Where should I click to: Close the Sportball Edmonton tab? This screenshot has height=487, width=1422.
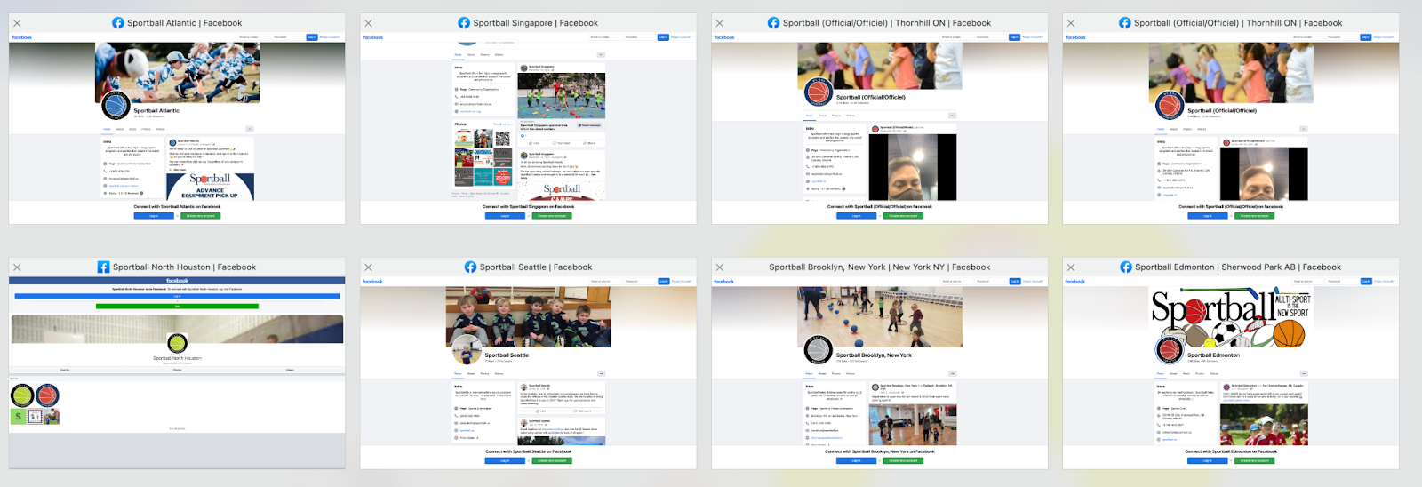click(x=1070, y=267)
